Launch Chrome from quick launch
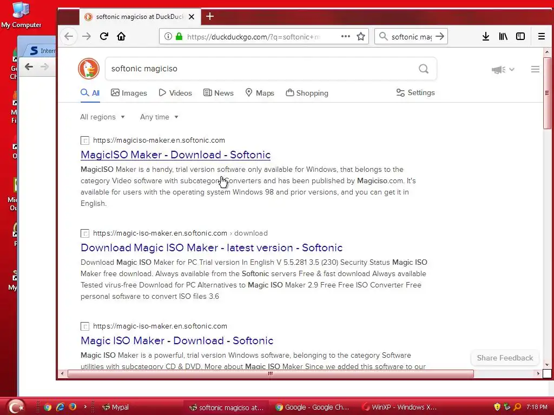The image size is (554, 415). pyautogui.click(x=48, y=407)
